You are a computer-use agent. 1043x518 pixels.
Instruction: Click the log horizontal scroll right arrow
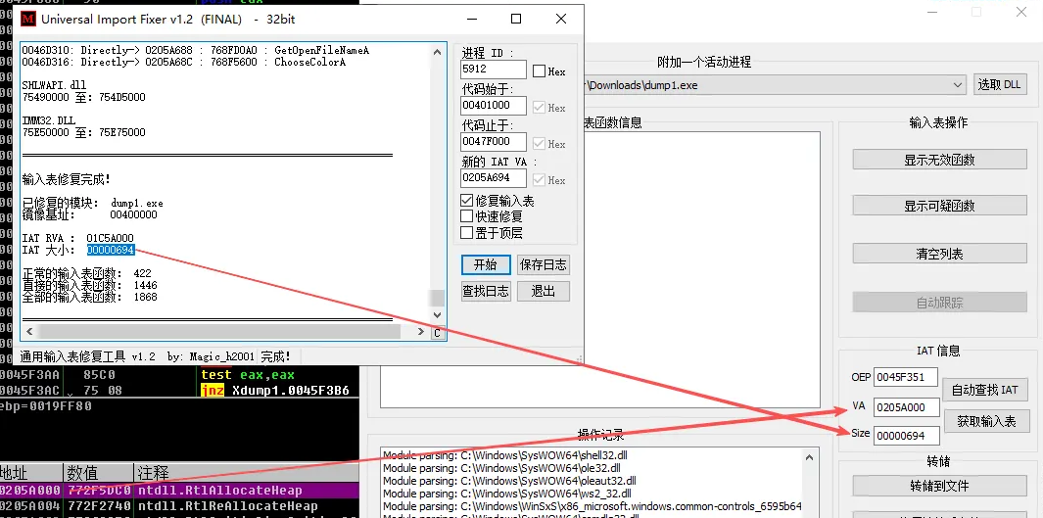point(421,331)
